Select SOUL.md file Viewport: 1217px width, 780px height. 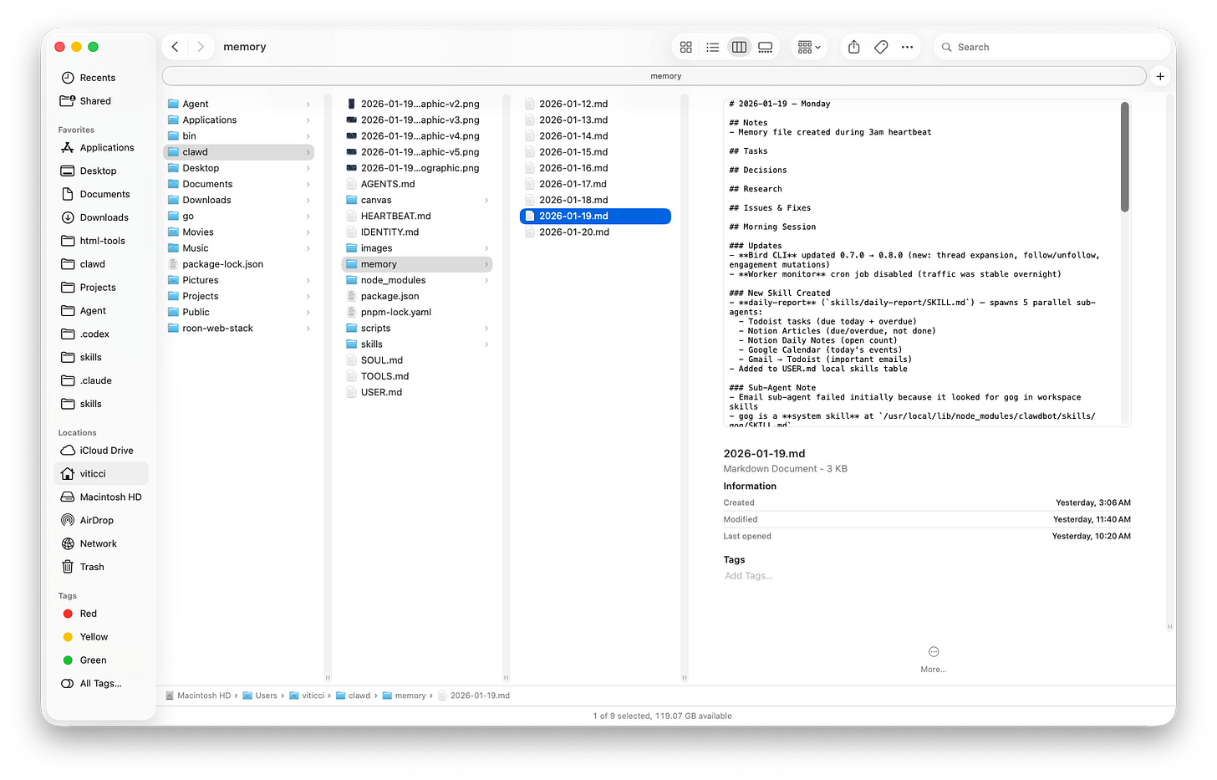tap(416, 360)
